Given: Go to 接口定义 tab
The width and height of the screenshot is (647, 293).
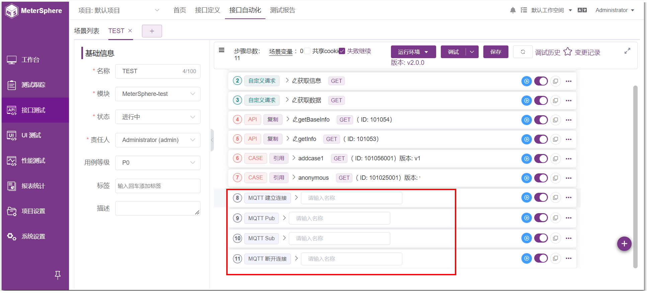Looking at the screenshot, I should coord(208,10).
